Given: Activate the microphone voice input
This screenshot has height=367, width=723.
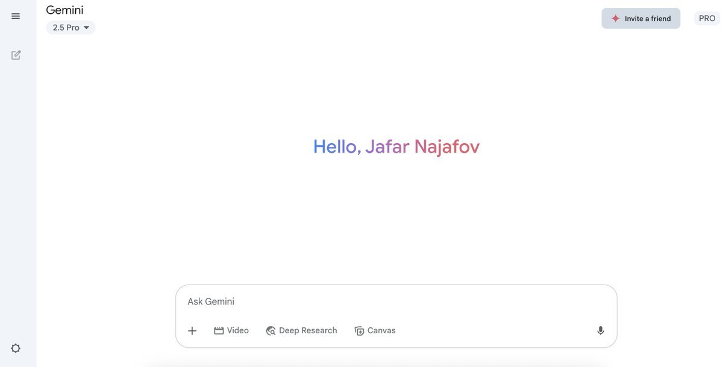Looking at the screenshot, I should [601, 330].
